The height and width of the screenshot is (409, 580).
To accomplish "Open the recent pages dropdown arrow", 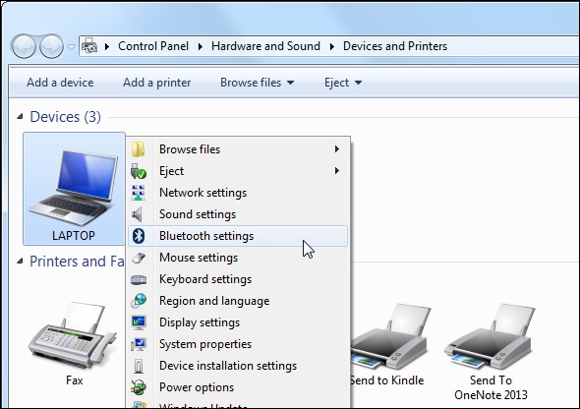I will (x=71, y=47).
